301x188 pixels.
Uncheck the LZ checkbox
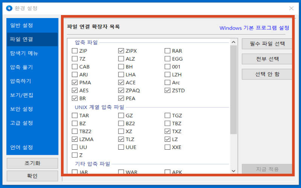coord(167,139)
